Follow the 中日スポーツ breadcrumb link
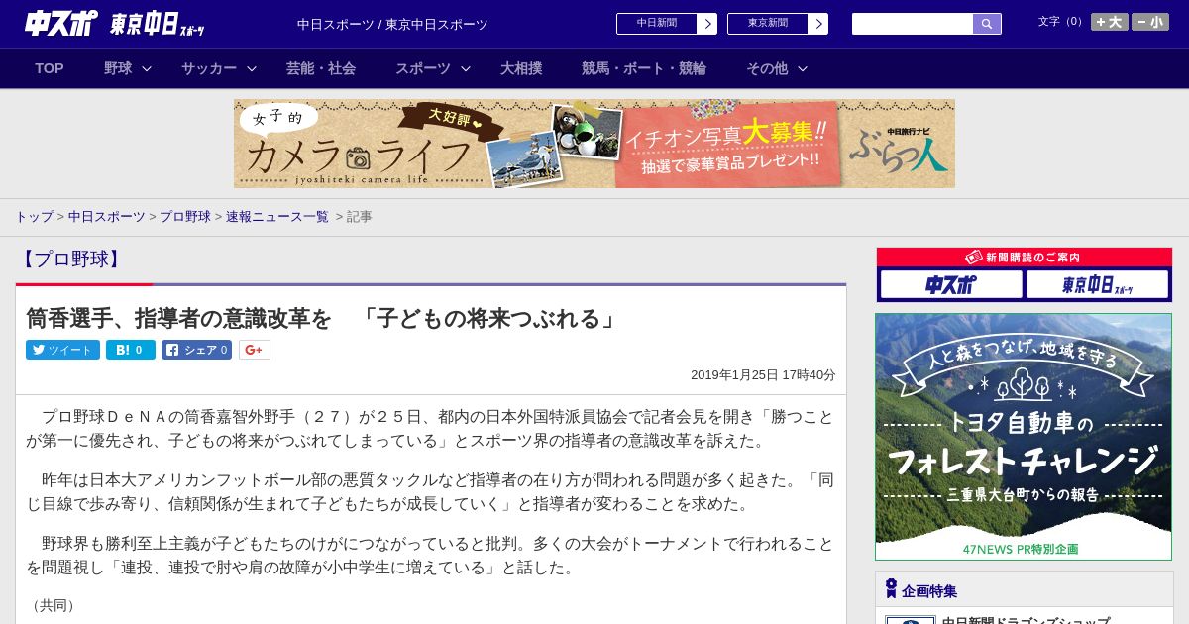 pyautogui.click(x=106, y=216)
